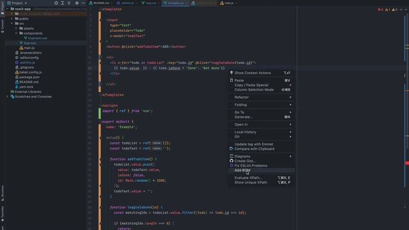The height and width of the screenshot is (230, 409).
Task: Select Generate... in context menu
Action: tap(262, 117)
